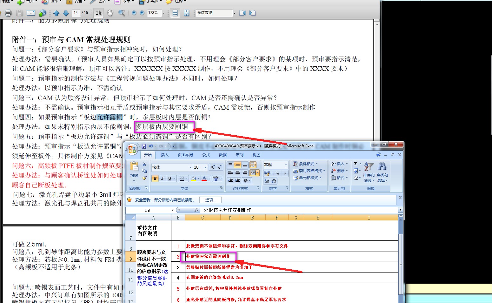Click the insert function fx button
The width and height of the screenshot is (492, 303).
pyautogui.click(x=196, y=210)
